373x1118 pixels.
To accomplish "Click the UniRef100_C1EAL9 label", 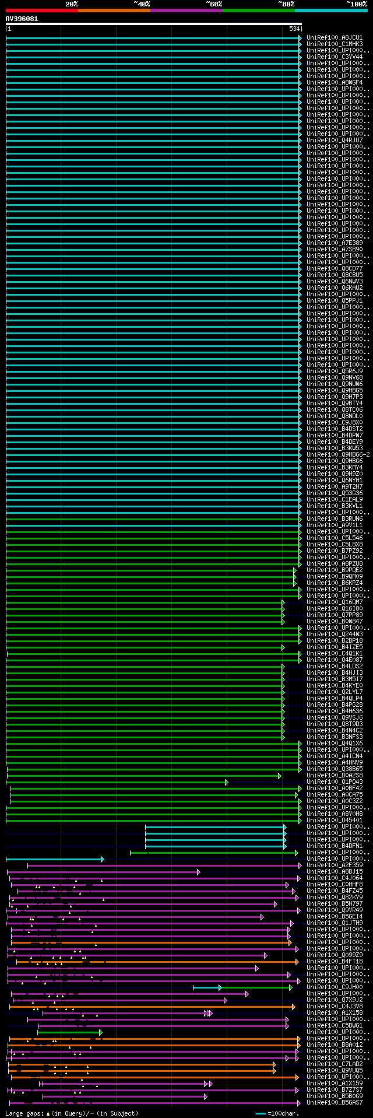I will (335, 499).
